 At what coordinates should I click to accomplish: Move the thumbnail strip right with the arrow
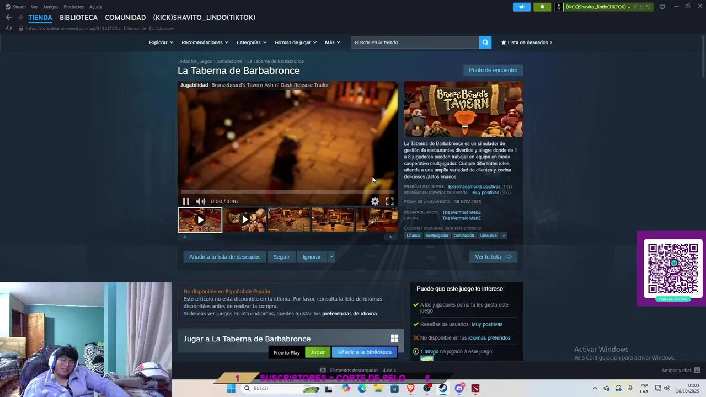point(391,237)
